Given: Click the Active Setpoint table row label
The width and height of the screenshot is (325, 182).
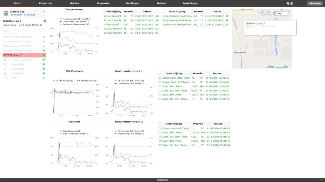Looking at the screenshot, I should click(x=113, y=16).
